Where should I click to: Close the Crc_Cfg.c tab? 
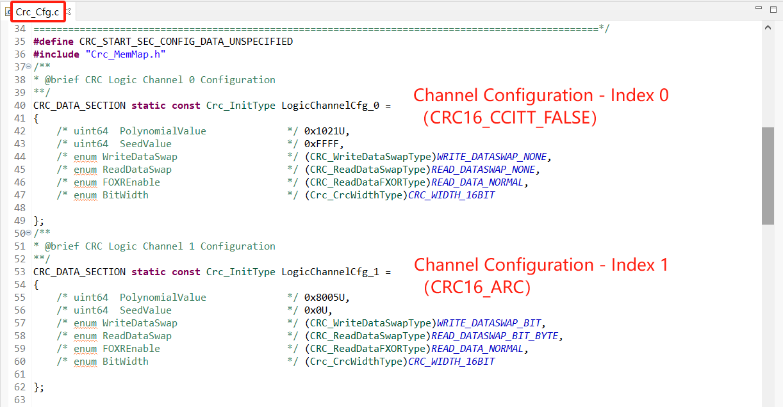tap(68, 11)
